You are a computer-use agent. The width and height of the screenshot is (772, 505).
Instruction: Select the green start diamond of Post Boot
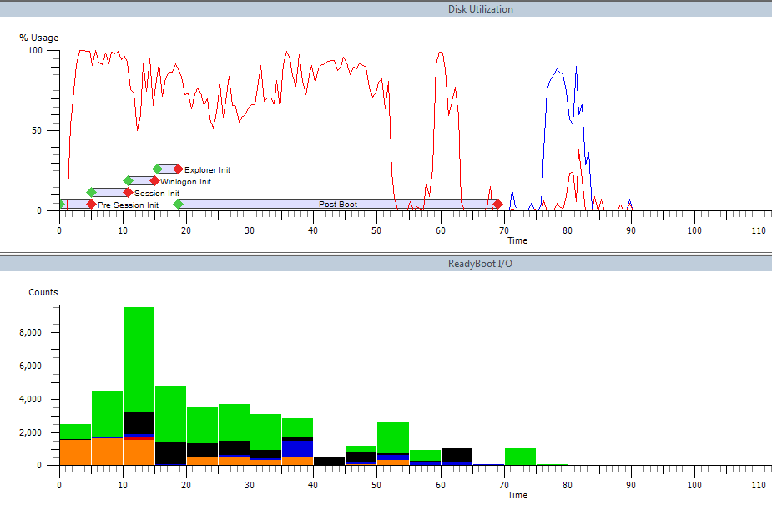click(x=178, y=205)
